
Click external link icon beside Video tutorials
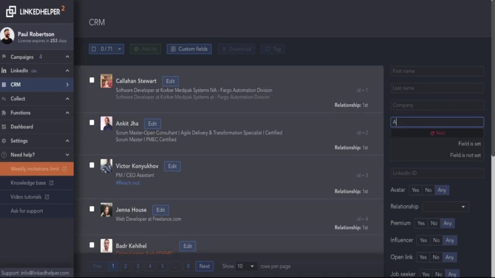pyautogui.click(x=47, y=197)
